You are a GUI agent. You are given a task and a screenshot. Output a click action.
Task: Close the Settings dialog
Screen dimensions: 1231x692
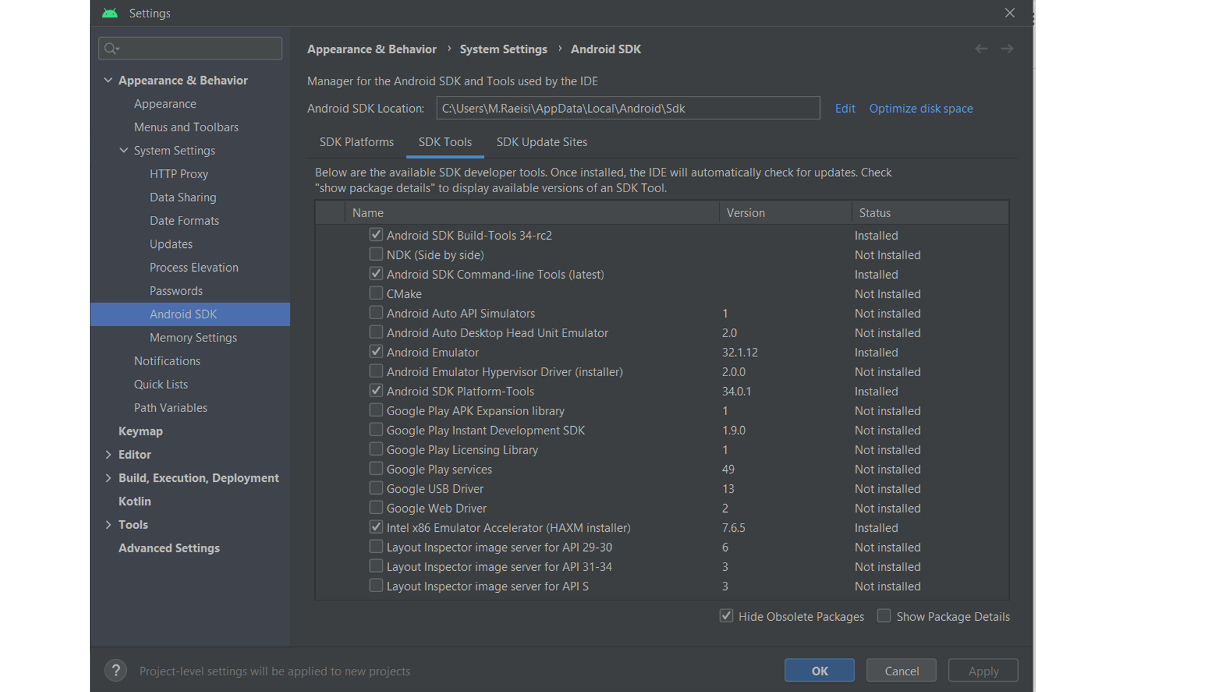point(1010,13)
